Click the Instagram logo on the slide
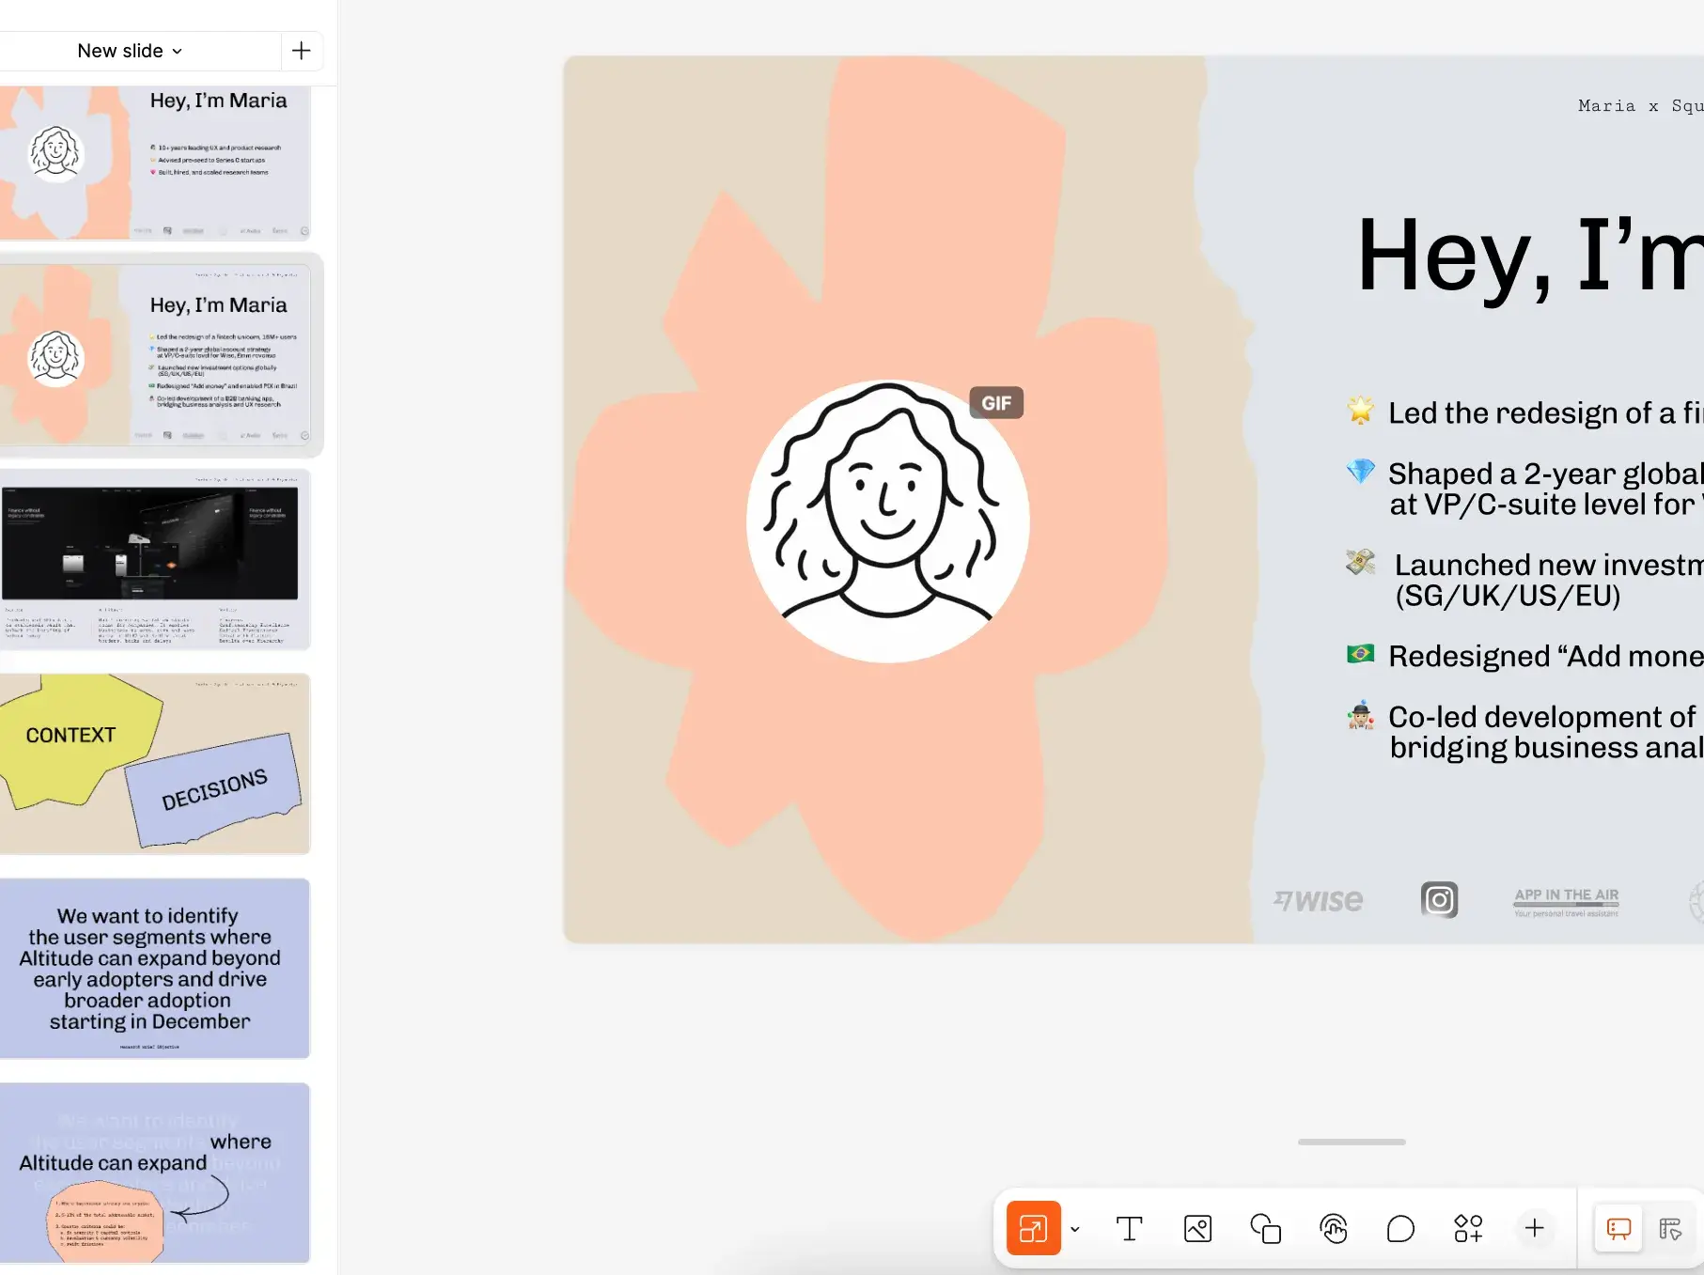Image resolution: width=1704 pixels, height=1275 pixels. pos(1439,899)
